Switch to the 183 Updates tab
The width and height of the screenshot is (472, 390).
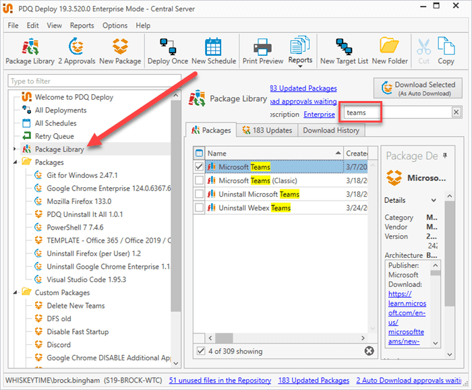pyautogui.click(x=267, y=130)
